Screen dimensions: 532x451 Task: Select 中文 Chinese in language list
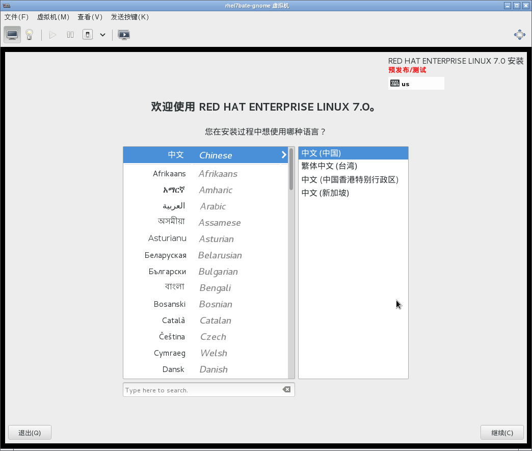tap(205, 155)
